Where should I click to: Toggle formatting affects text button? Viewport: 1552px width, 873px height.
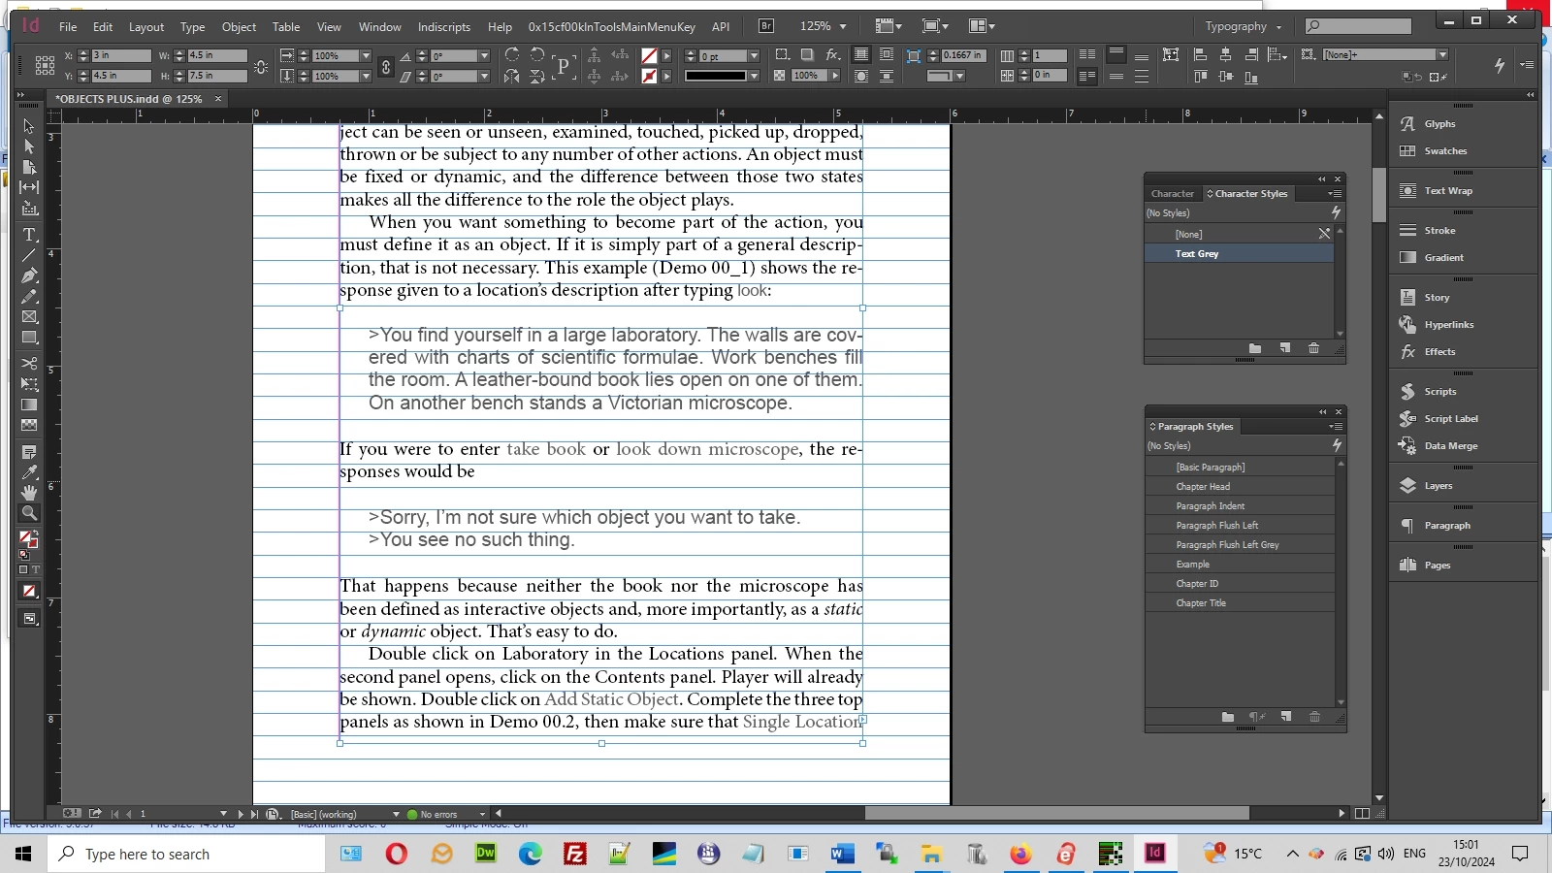click(36, 569)
